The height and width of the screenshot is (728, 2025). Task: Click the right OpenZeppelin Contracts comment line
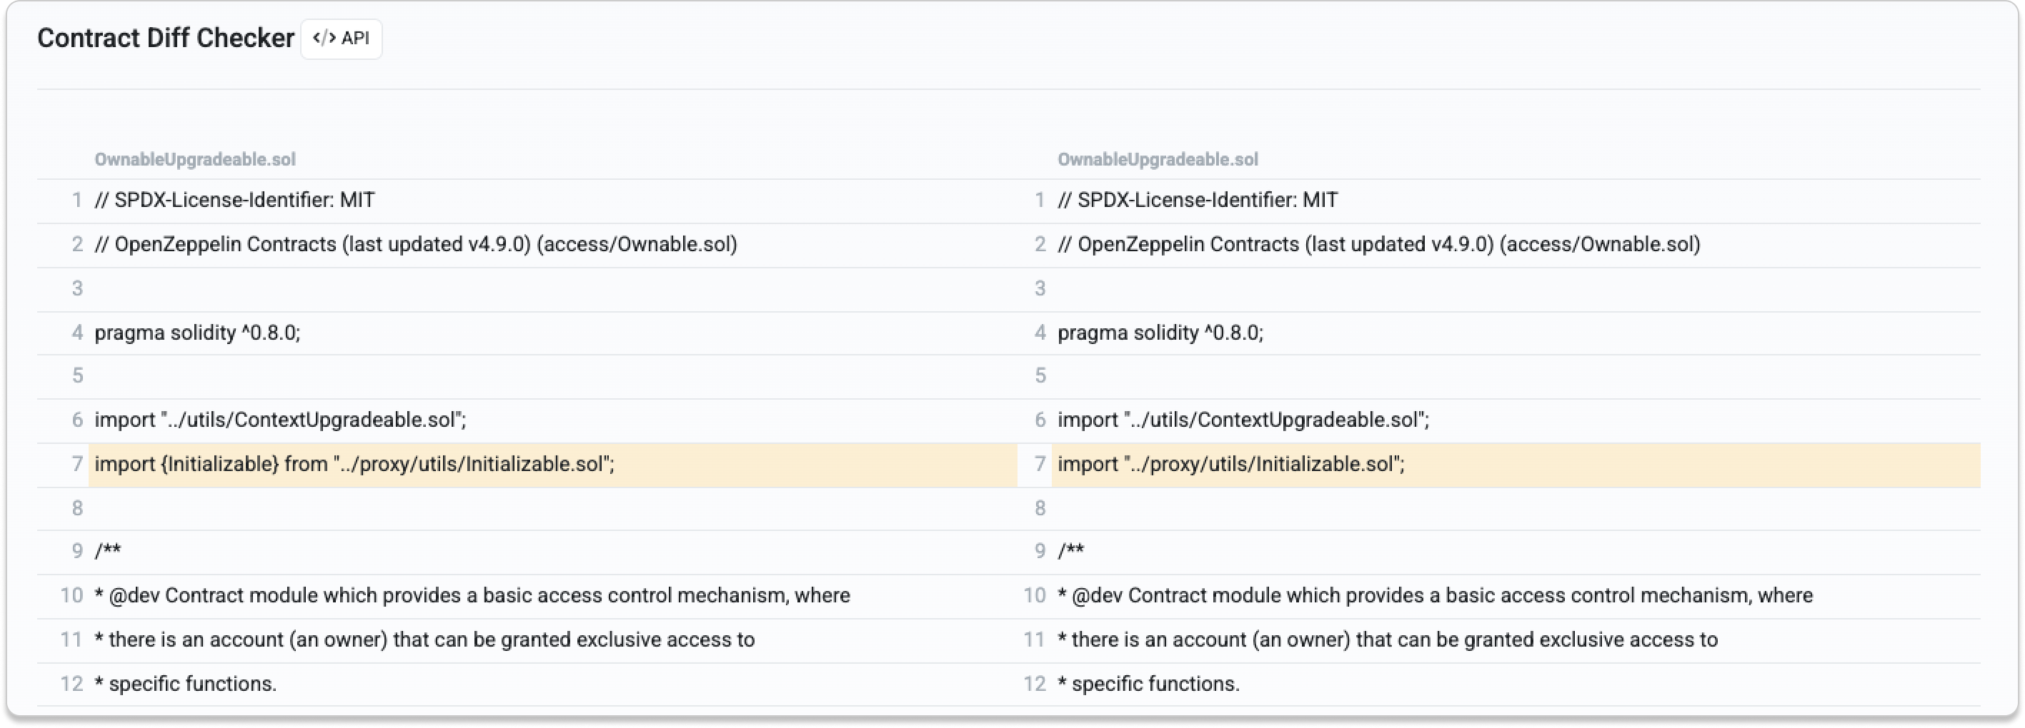pos(1379,244)
